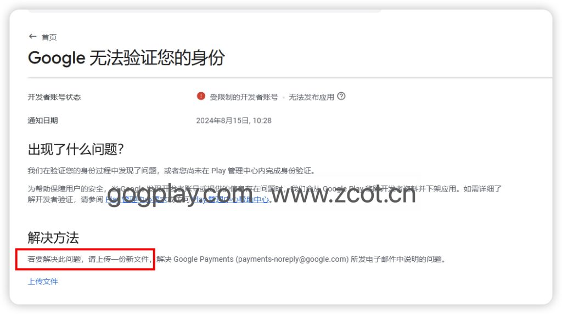Click the red restricted-account warning icon
The height and width of the screenshot is (314, 562).
tap(201, 96)
